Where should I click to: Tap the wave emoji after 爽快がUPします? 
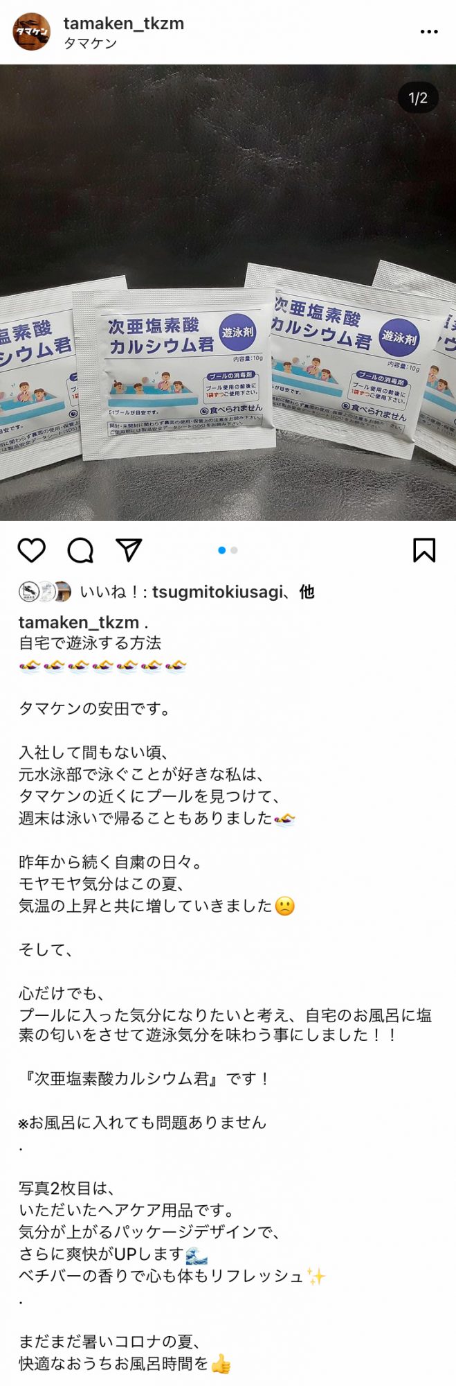(197, 1254)
